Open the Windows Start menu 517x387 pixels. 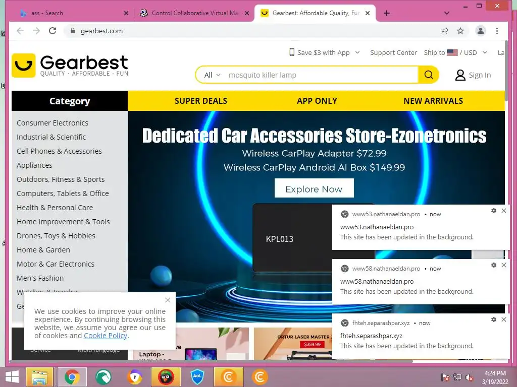(12, 377)
